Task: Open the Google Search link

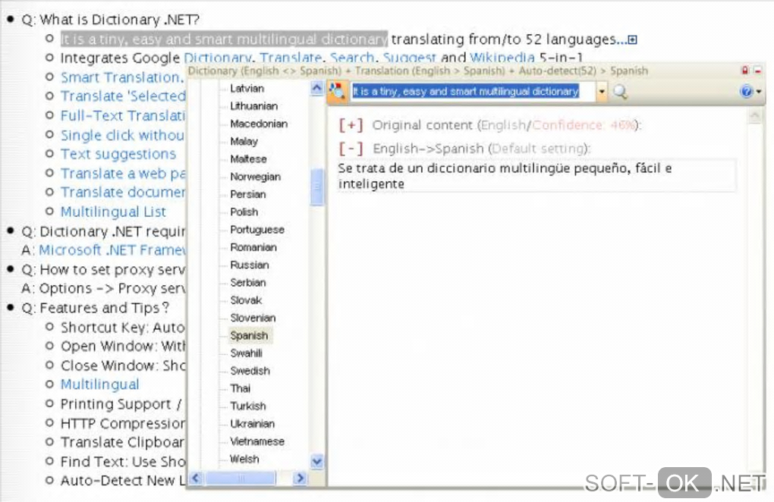Action: pos(352,58)
